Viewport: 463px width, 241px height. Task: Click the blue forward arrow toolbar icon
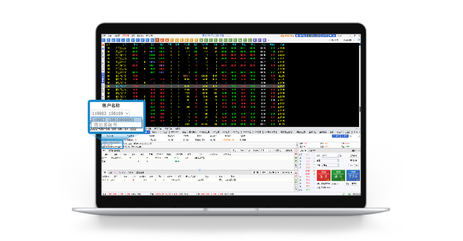point(109,40)
